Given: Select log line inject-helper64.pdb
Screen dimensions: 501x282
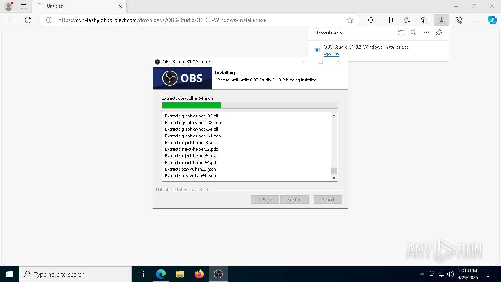Looking at the screenshot, I should point(191,163).
